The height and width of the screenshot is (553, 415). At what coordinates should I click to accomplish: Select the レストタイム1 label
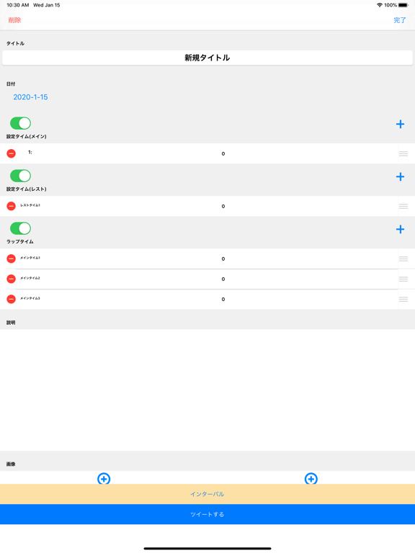30,205
